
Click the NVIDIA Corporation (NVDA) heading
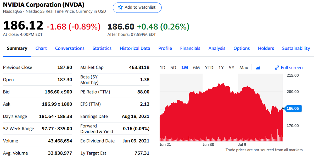click(44, 5)
